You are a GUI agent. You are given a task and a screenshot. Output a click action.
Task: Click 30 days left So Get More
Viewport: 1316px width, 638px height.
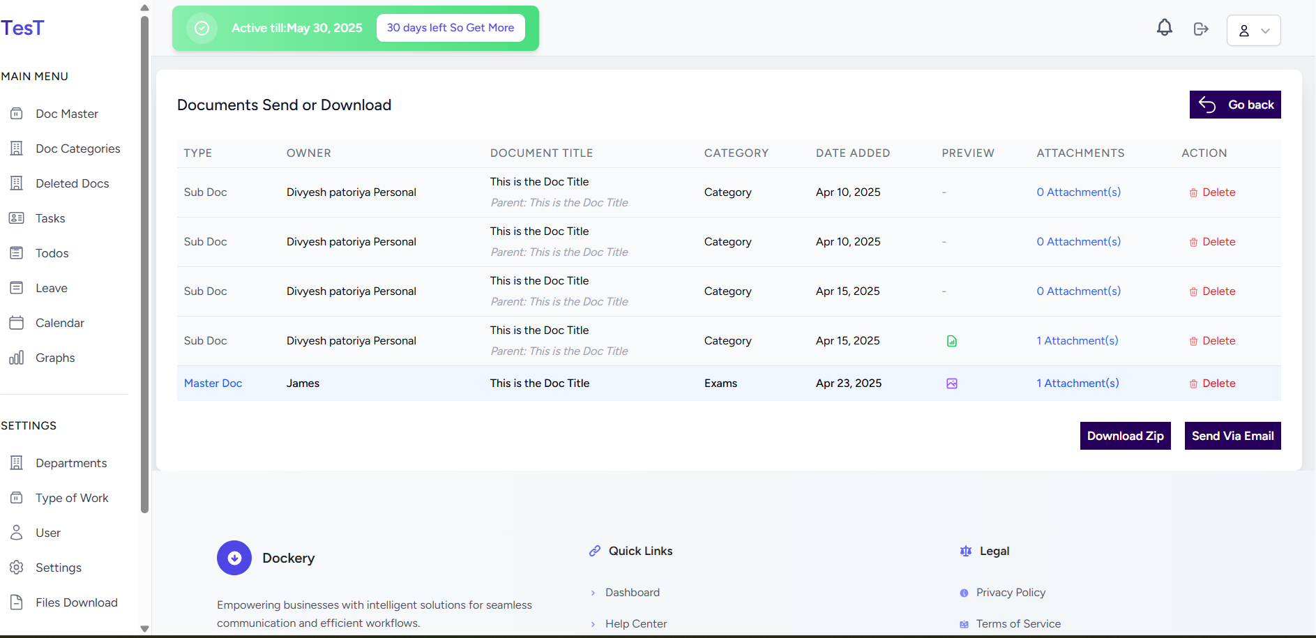451,28
